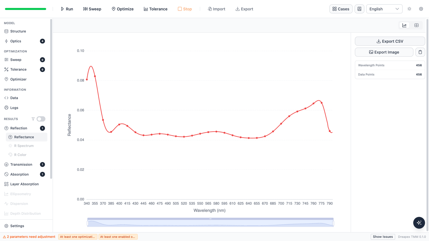Click the Export Image button
Viewport: 429px width, 241px height.
(x=384, y=52)
